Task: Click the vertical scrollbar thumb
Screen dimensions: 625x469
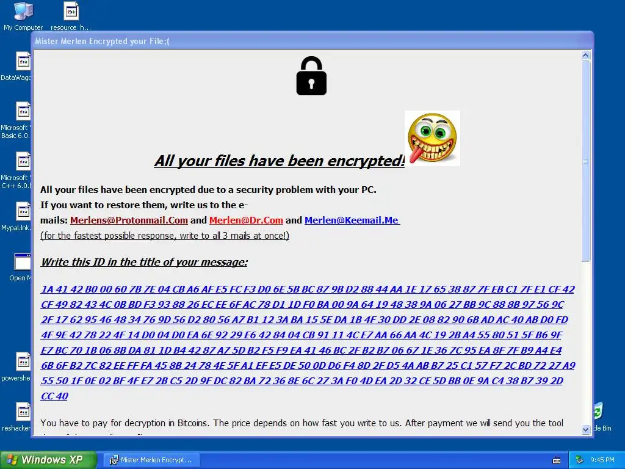Action: 585,161
